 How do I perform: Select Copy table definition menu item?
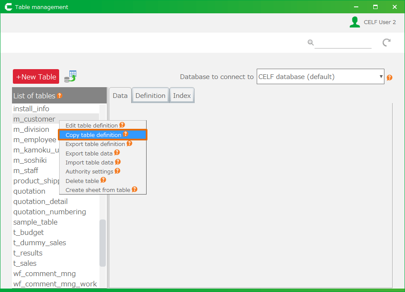click(93, 135)
